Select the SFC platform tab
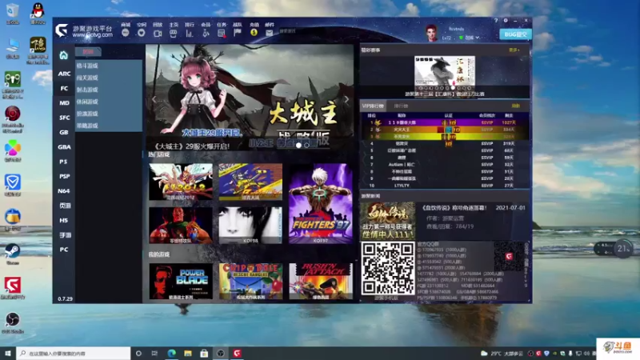This screenshot has width=640, height=360. coord(64,118)
